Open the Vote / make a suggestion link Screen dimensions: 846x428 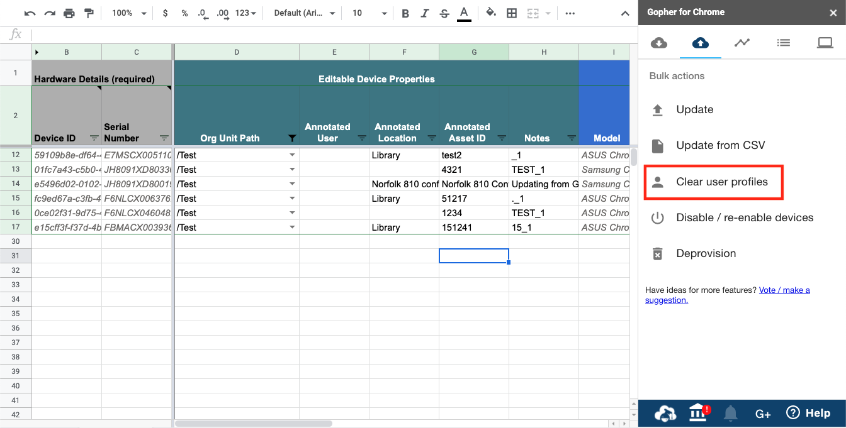[x=784, y=290]
